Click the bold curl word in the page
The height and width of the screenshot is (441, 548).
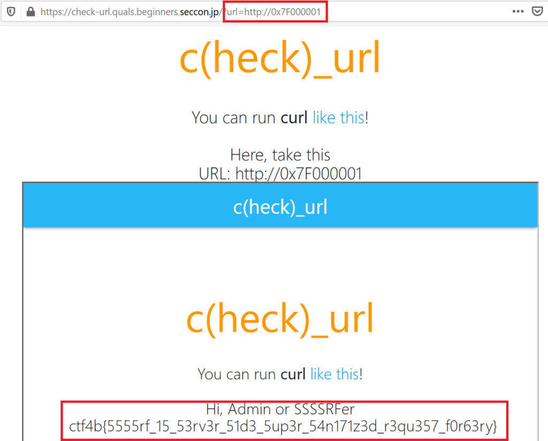(x=294, y=117)
